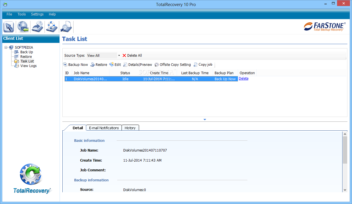Select Back Up in client tree
352x204 pixels.
click(x=27, y=52)
